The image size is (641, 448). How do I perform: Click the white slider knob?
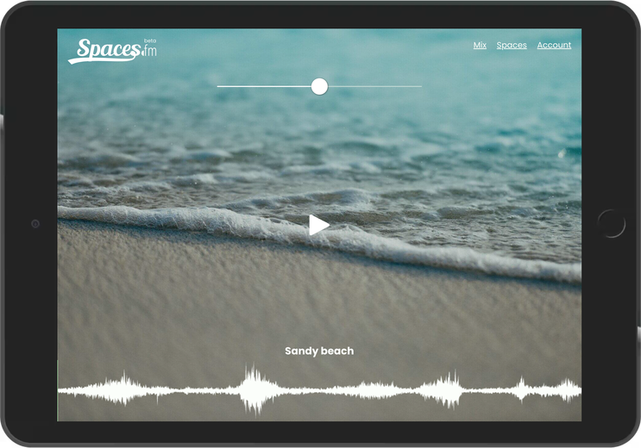point(319,86)
